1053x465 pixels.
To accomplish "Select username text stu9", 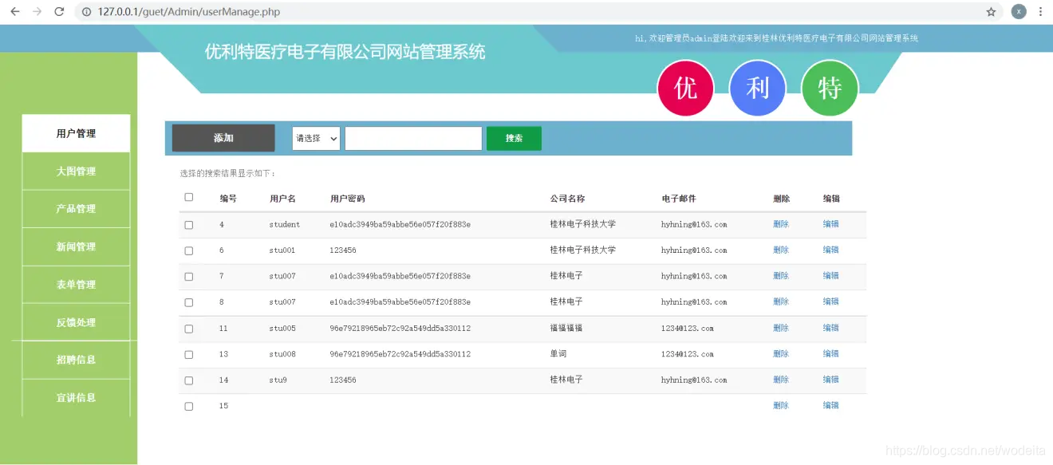I will point(278,380).
